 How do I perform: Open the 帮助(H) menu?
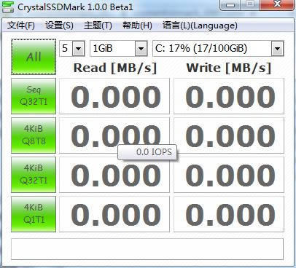click(x=137, y=25)
